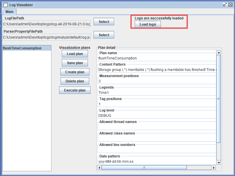Click the Log level field showing DEBUG
This screenshot has width=235, height=176.
[157, 116]
